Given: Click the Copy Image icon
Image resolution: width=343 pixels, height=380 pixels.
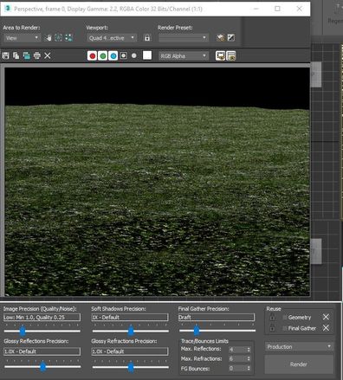Looking at the screenshot, I should pyautogui.click(x=16, y=55).
